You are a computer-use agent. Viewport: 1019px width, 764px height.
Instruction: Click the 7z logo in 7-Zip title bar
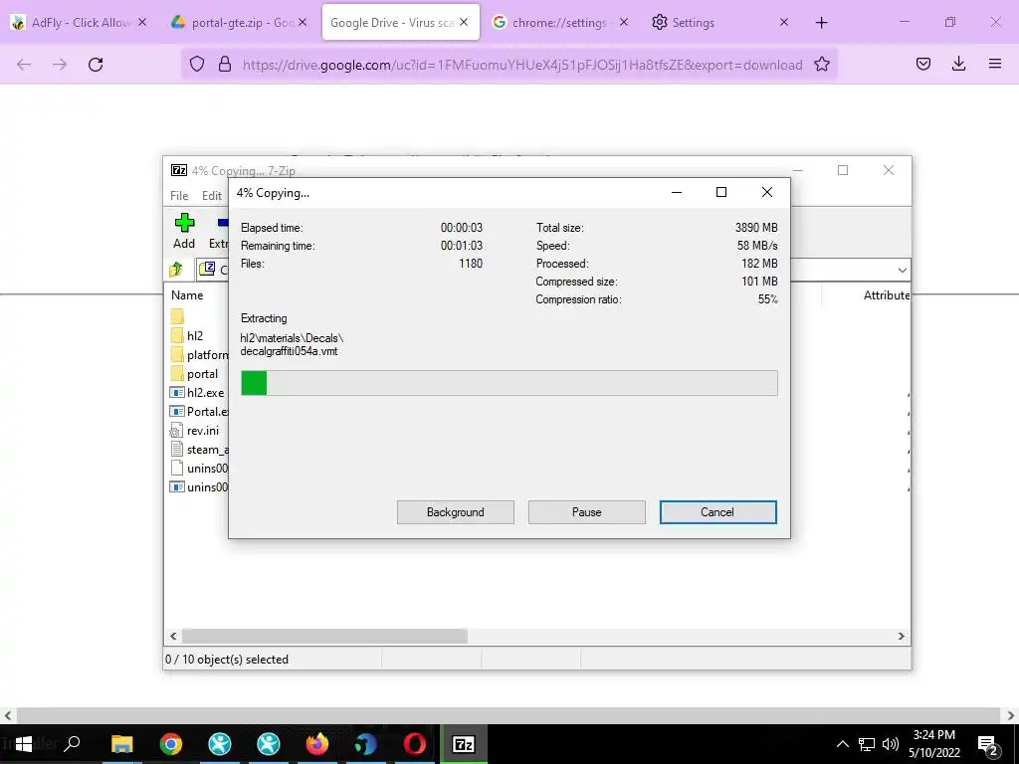coord(179,170)
